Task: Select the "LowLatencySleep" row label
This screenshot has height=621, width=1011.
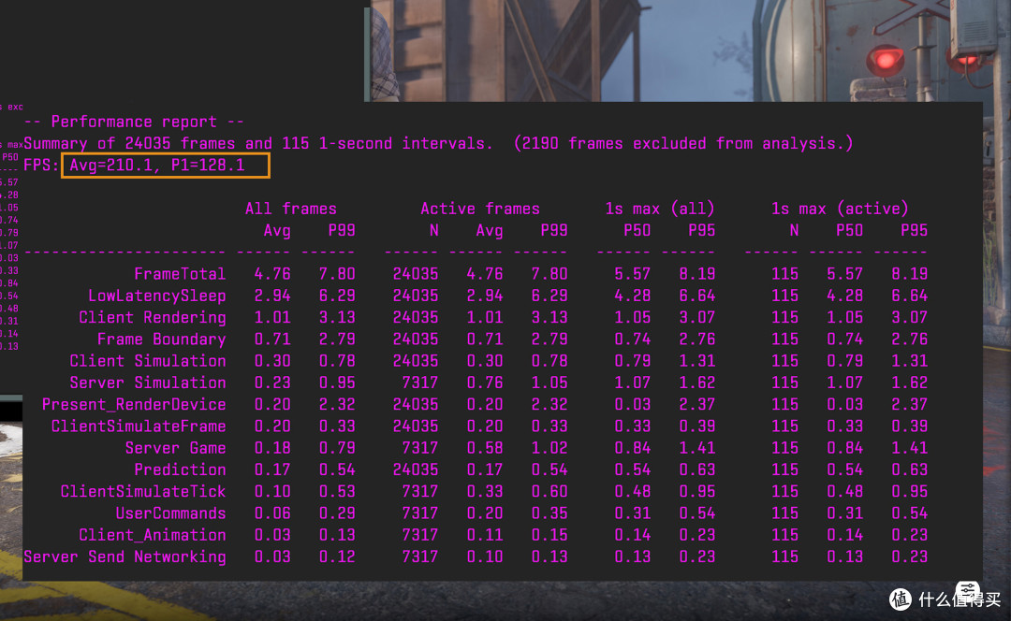Action: 157,296
